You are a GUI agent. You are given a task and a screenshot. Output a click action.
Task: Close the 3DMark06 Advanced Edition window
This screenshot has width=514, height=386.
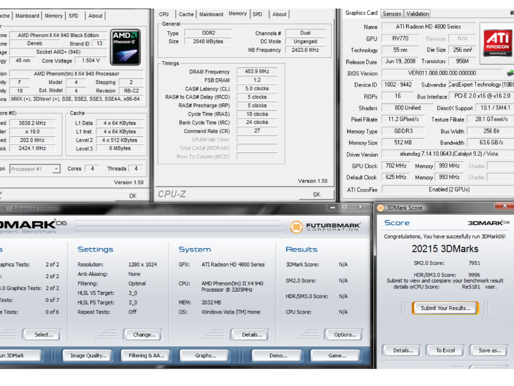click(360, 207)
